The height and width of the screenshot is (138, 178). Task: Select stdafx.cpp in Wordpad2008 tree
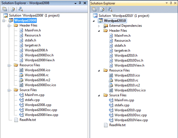pyautogui.click(x=32, y=100)
